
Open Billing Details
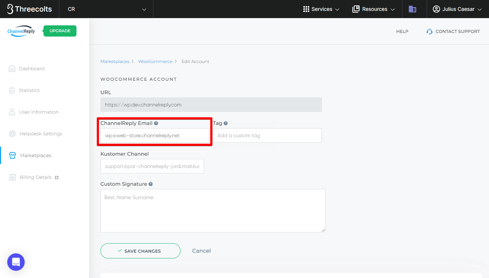point(36,177)
